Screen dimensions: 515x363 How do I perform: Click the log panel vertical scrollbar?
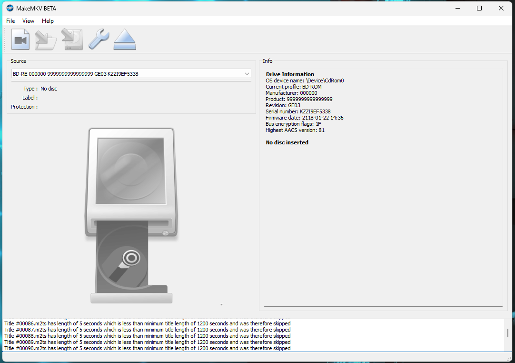pyautogui.click(x=508, y=333)
